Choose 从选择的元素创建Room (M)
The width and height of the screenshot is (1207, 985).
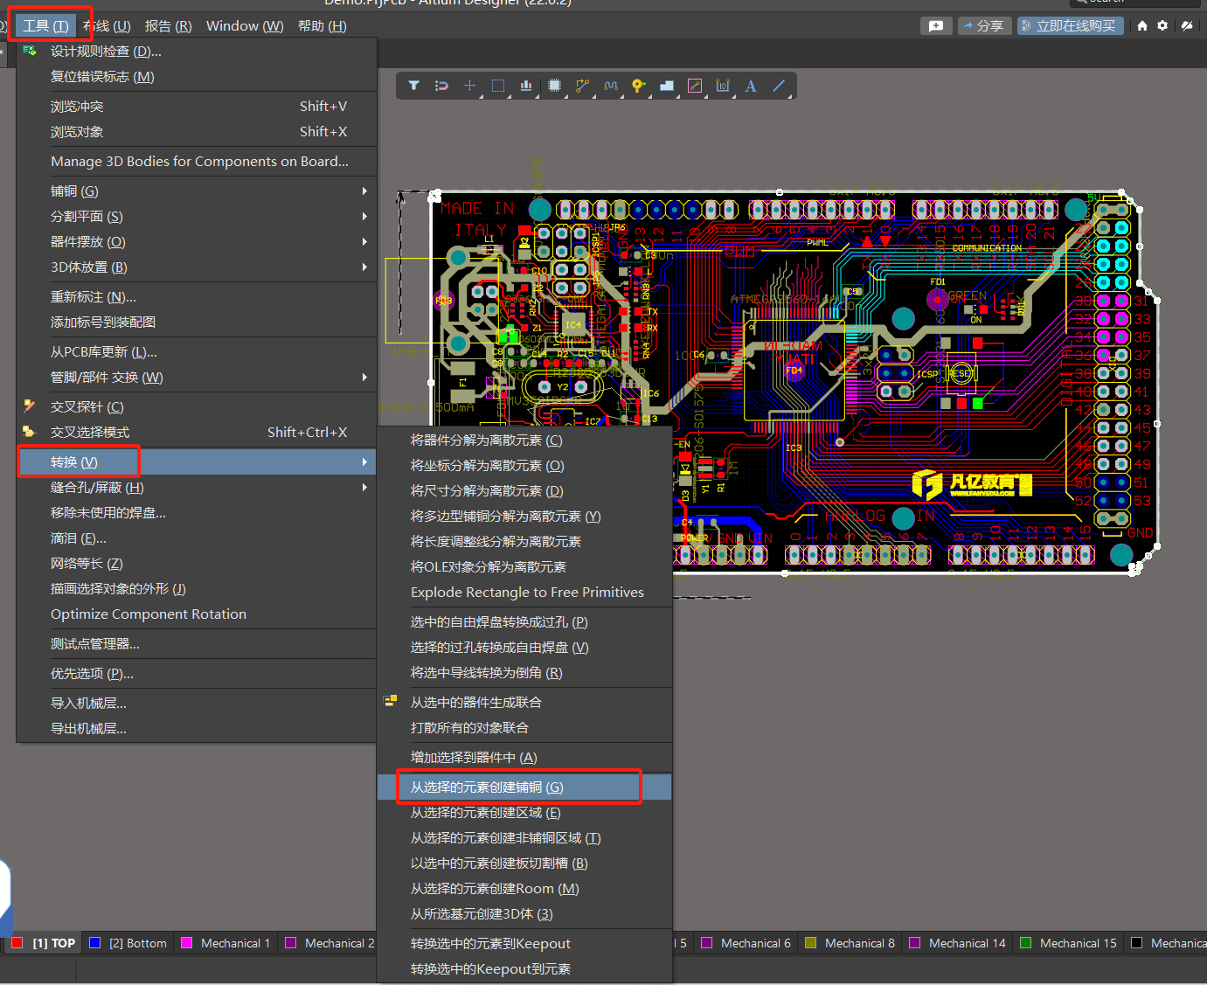point(524,889)
